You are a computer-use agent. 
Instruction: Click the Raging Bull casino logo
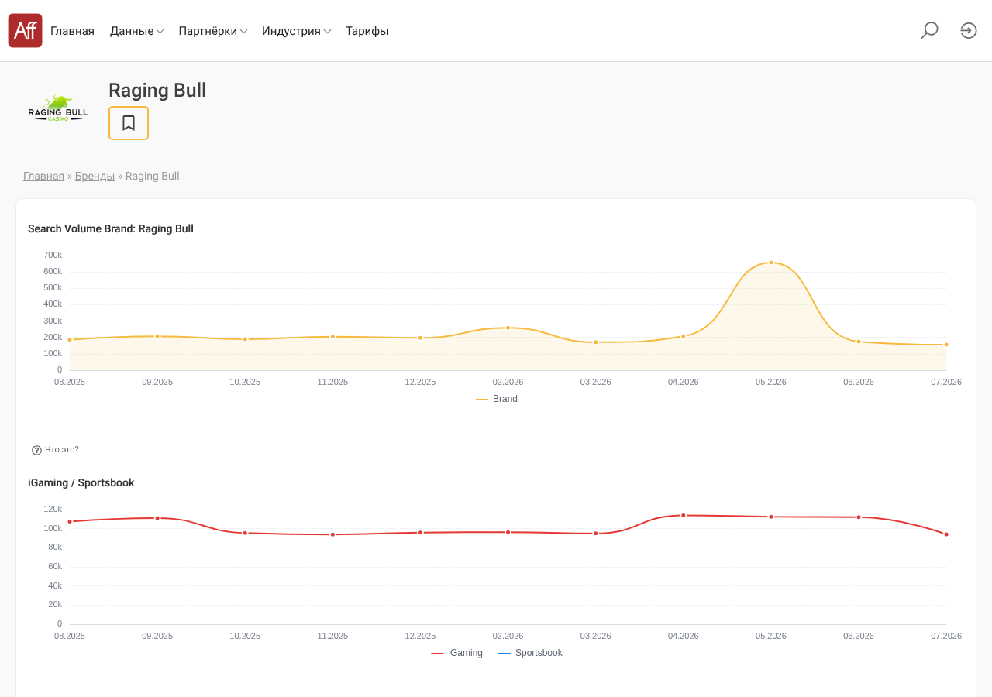pyautogui.click(x=58, y=108)
